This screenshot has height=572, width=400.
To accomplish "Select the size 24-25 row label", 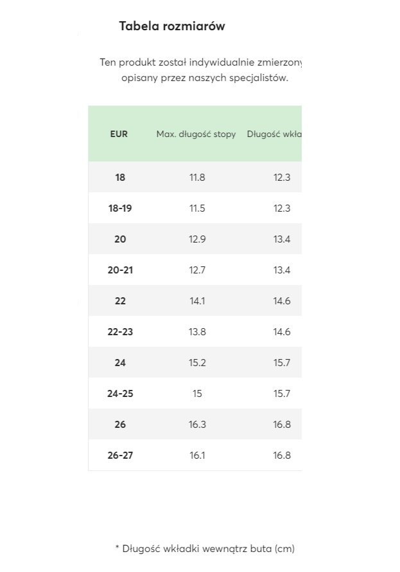I will pos(120,394).
